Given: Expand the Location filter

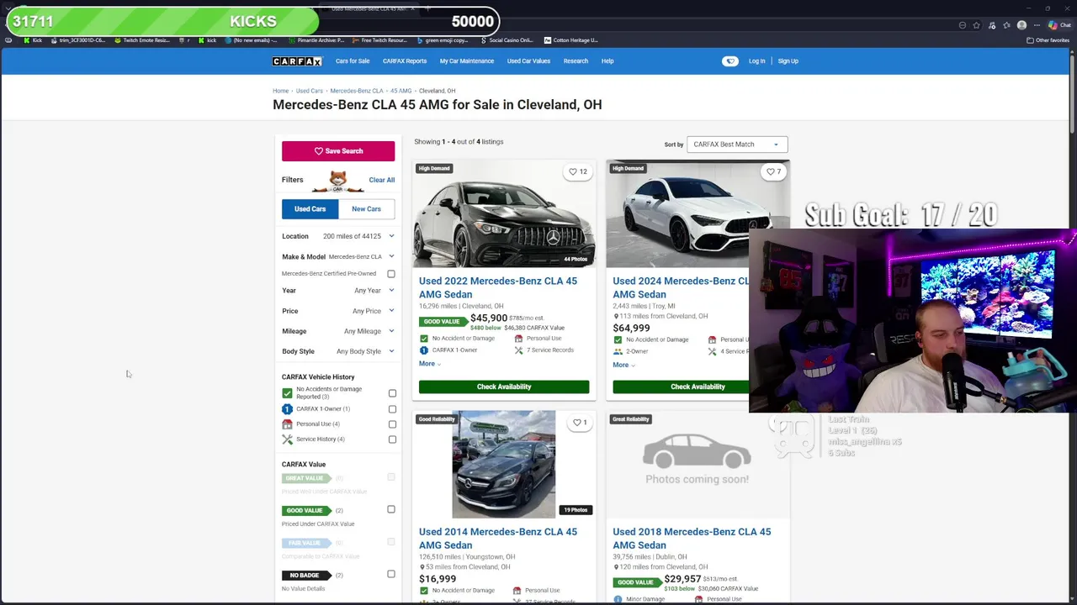Looking at the screenshot, I should coord(338,236).
